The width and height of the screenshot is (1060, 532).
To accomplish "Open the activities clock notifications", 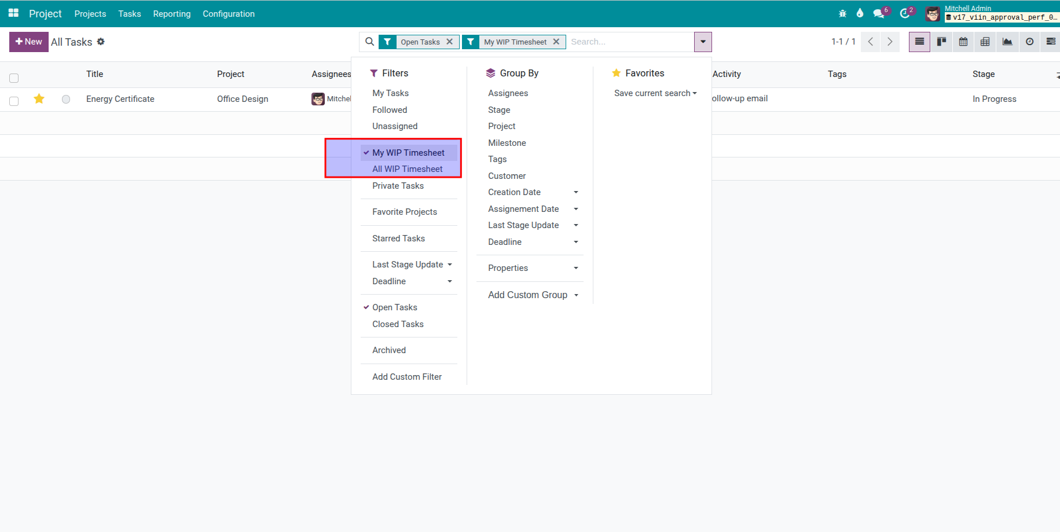I will point(905,13).
